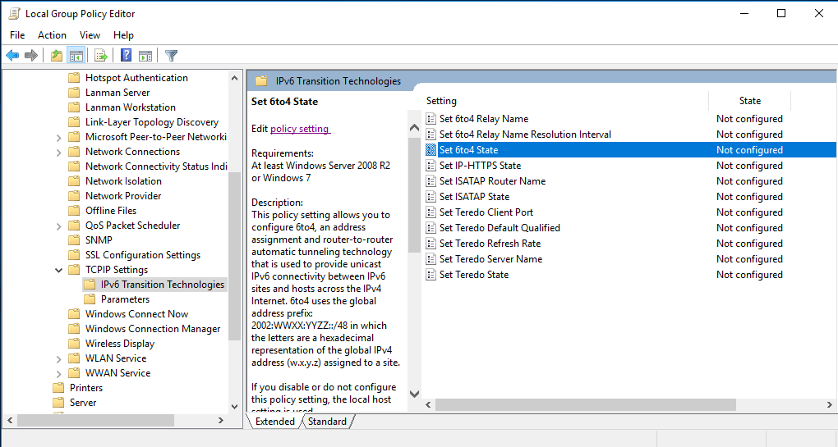Click Local Group Policy Editor title bar icon
Viewport: 838px width, 447px height.
pyautogui.click(x=15, y=14)
